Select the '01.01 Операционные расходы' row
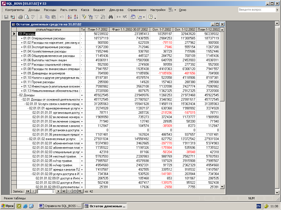The height and width of the screenshot is (210, 281). click(x=44, y=38)
